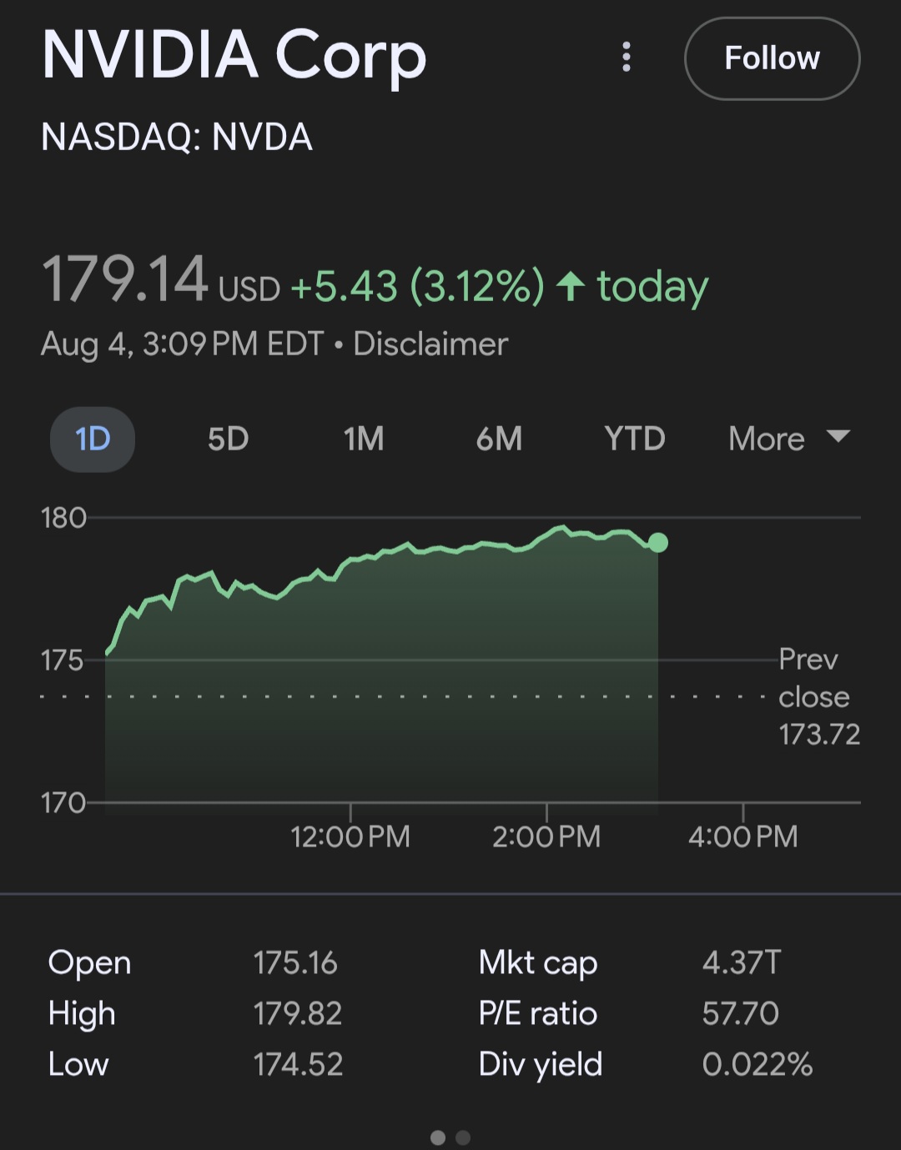The height and width of the screenshot is (1150, 901).
Task: Open the three-dot more options menu
Action: [x=627, y=58]
